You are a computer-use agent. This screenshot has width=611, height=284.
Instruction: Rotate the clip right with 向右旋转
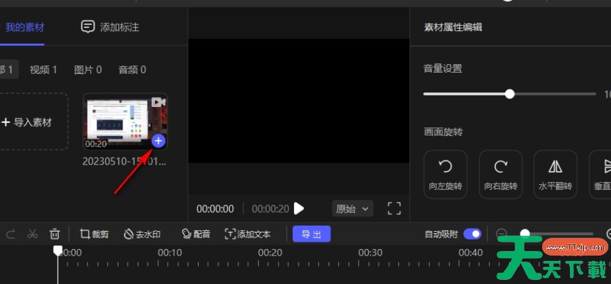click(500, 174)
